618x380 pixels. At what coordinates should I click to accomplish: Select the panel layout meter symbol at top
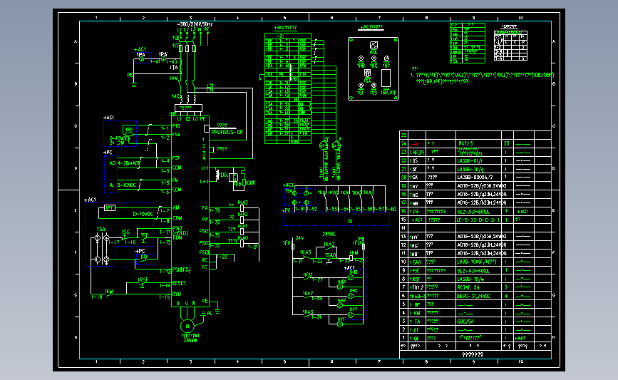click(x=374, y=45)
